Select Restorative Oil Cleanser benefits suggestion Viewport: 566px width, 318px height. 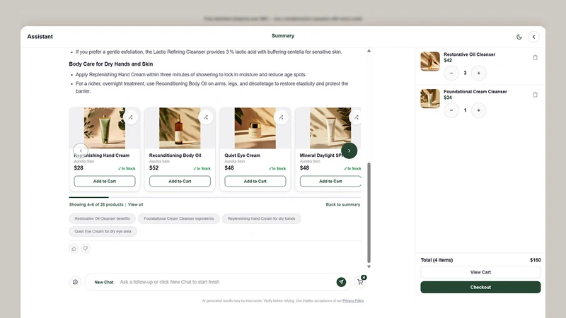(102, 218)
